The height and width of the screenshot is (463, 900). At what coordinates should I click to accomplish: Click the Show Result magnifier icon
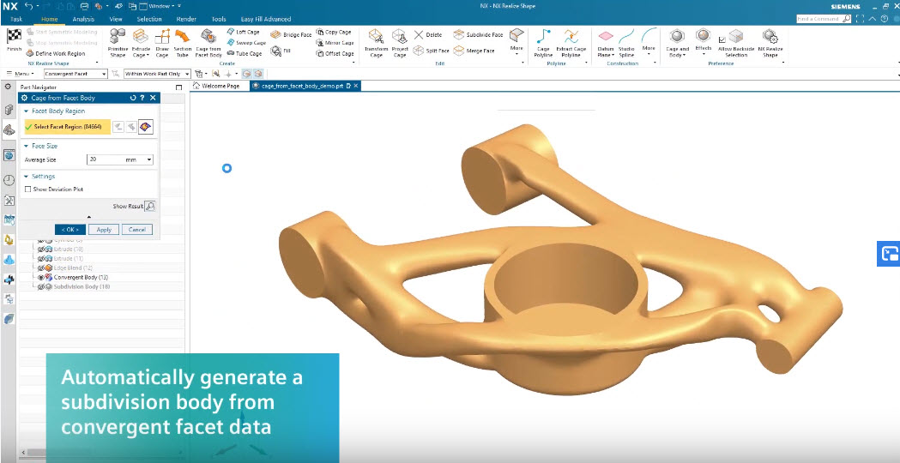[150, 206]
